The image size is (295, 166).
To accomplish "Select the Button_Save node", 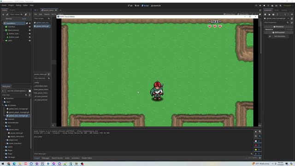I will [14, 34].
